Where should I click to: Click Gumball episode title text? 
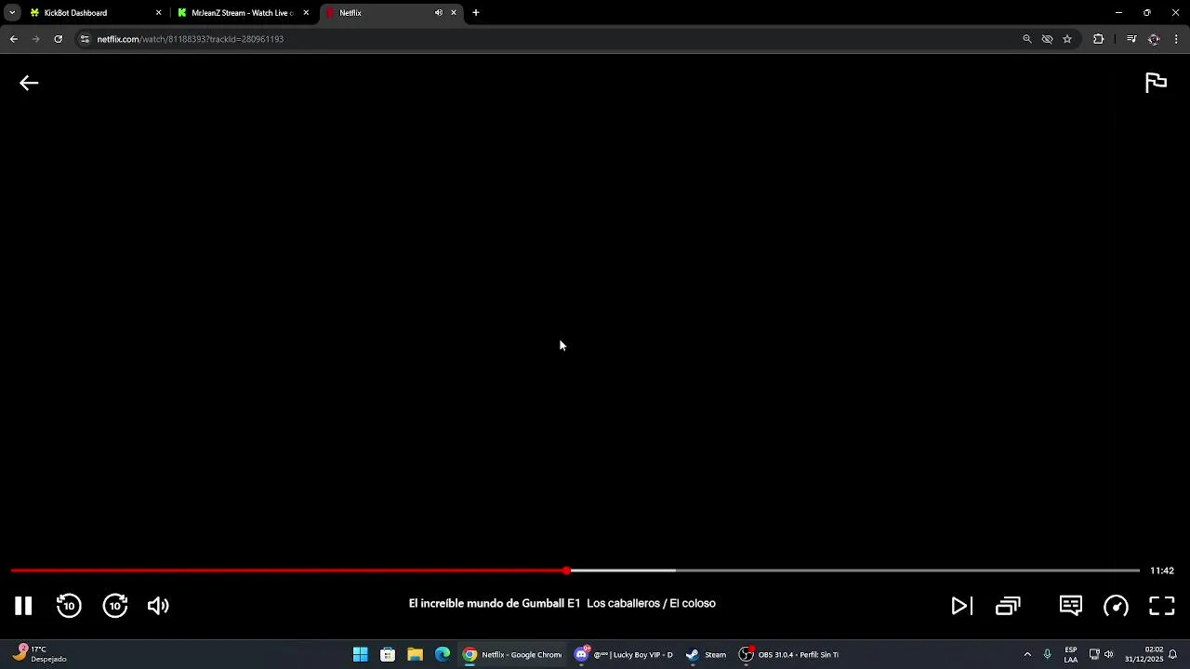pyautogui.click(x=562, y=603)
